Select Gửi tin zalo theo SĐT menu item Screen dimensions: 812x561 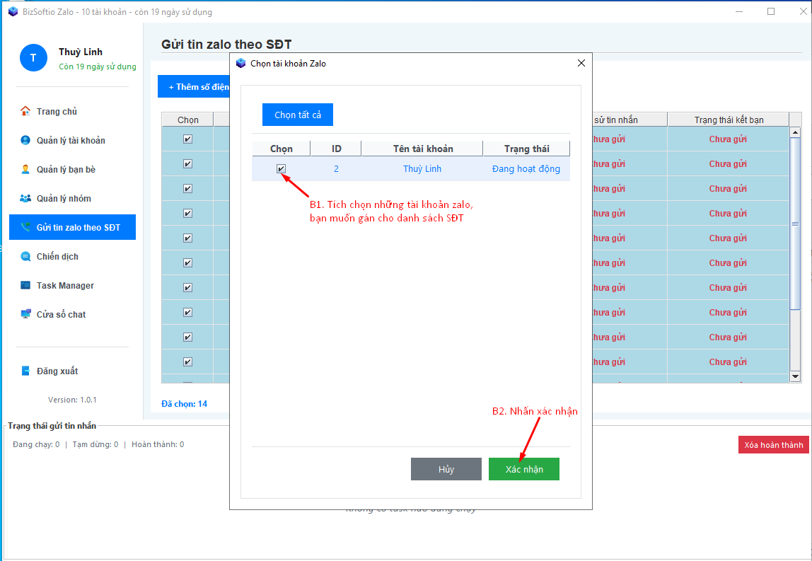click(x=72, y=227)
